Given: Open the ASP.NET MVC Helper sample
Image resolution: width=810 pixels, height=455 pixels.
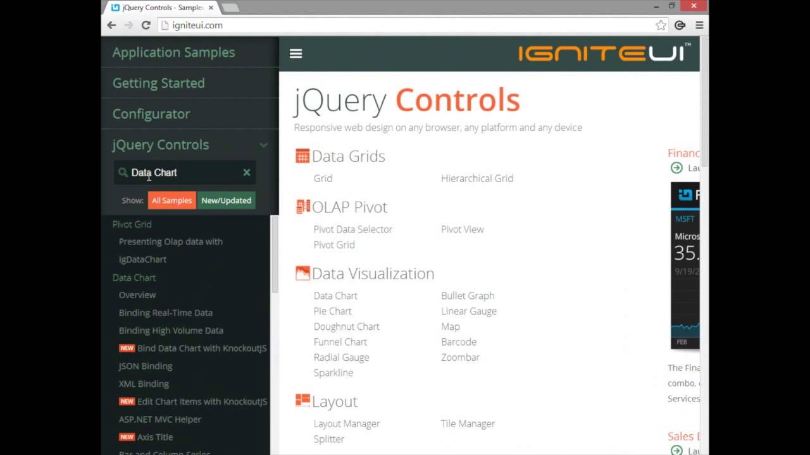Looking at the screenshot, I should click(x=160, y=419).
